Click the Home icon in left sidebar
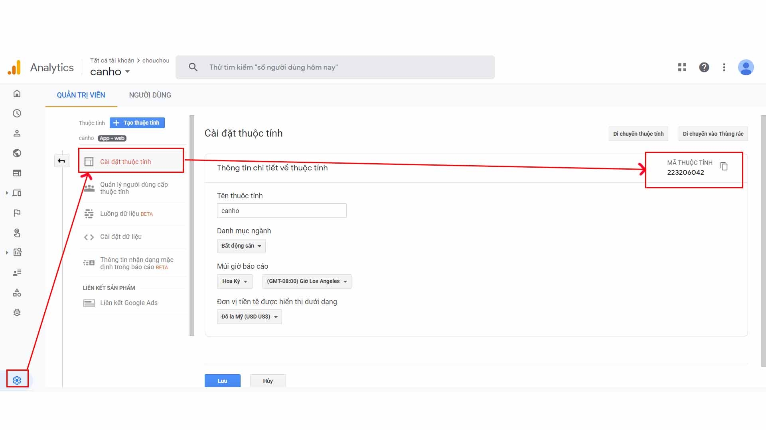766x430 pixels. click(17, 94)
